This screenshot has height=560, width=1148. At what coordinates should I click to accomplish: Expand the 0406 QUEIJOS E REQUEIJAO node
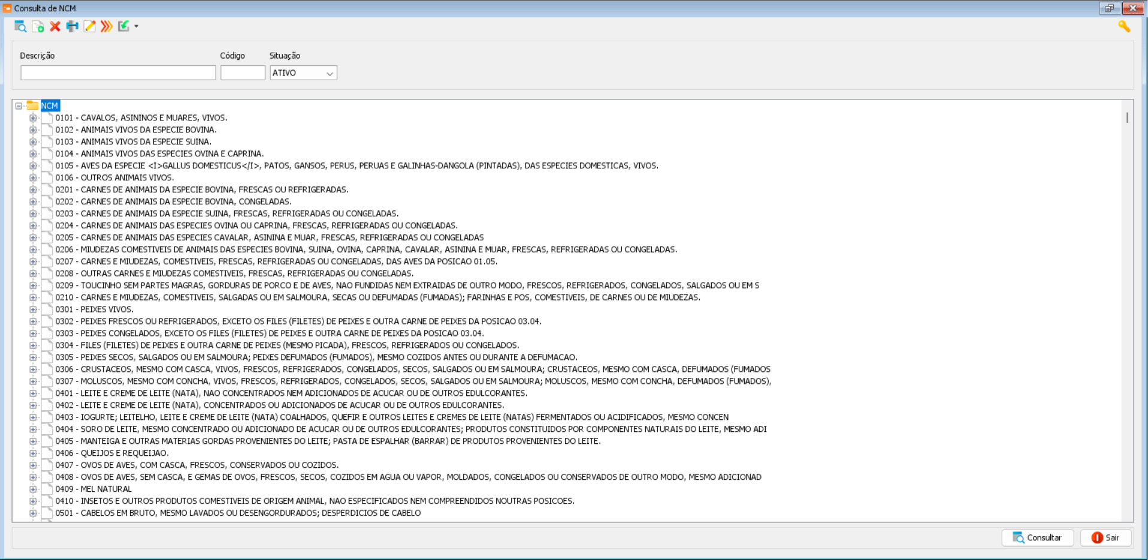[x=33, y=453]
